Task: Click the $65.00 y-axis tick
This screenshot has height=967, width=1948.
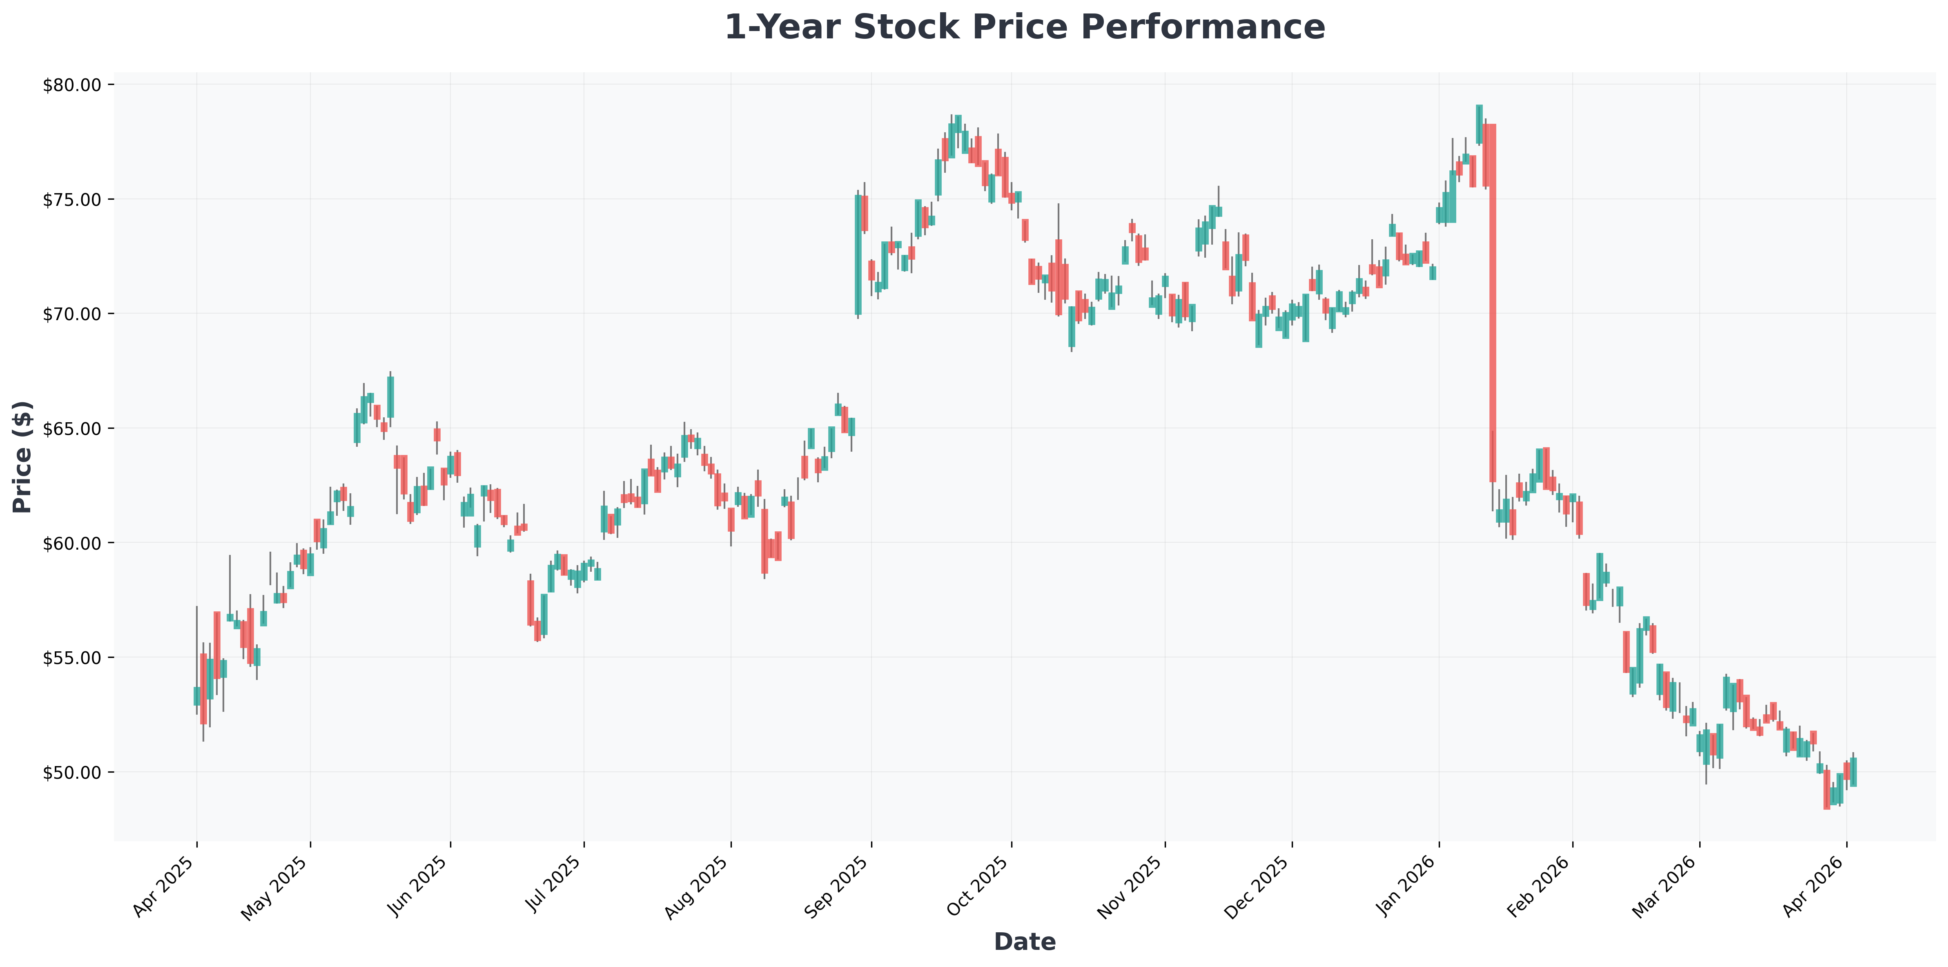Action: 73,429
